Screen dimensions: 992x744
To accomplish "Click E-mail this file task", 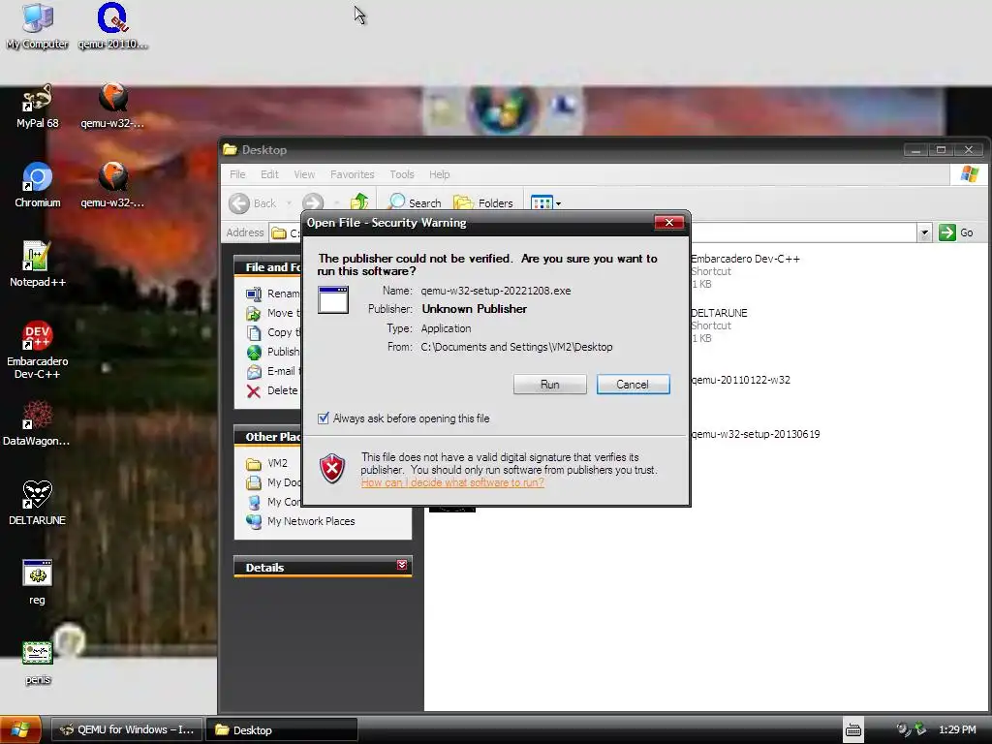I will (x=273, y=371).
